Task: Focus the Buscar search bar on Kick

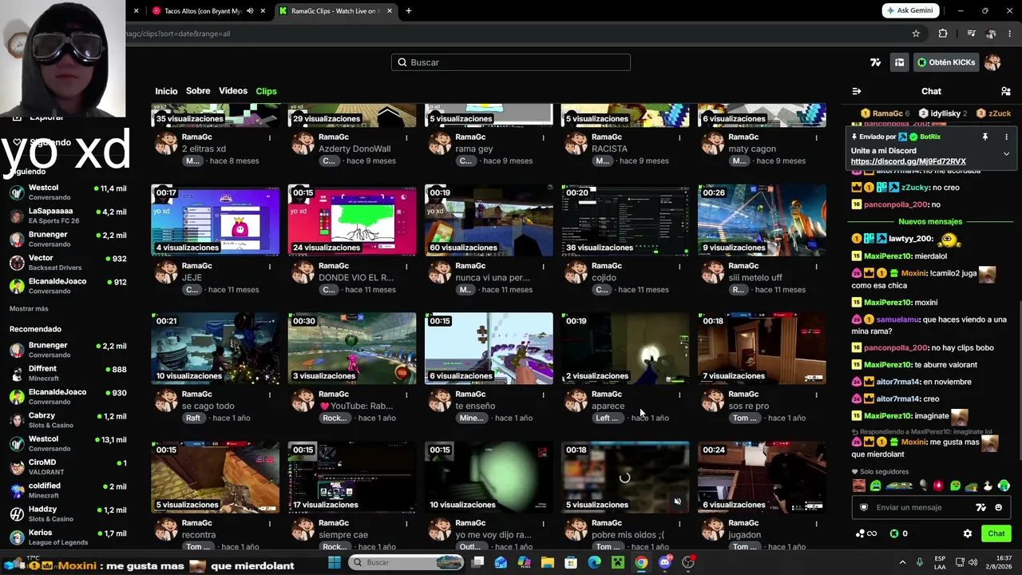Action: click(x=511, y=62)
